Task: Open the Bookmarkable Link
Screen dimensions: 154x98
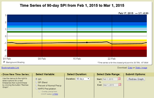Action: pyautogui.click(x=10, y=68)
